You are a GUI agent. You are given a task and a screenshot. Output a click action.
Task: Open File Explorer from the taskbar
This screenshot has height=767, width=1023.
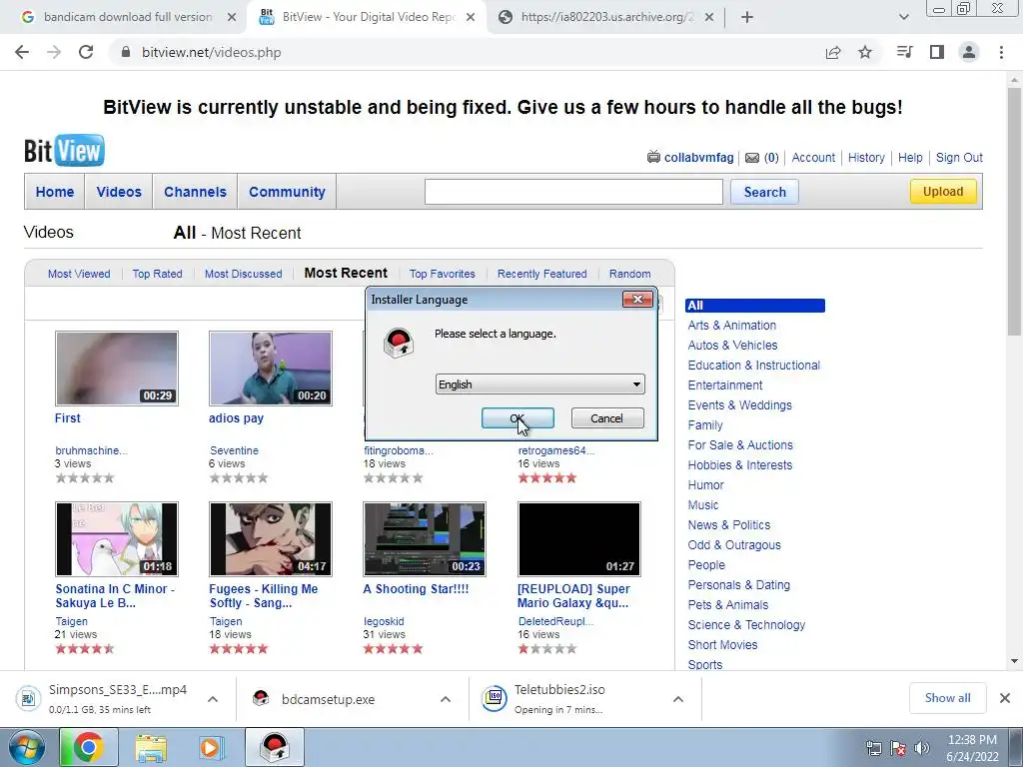coord(151,747)
